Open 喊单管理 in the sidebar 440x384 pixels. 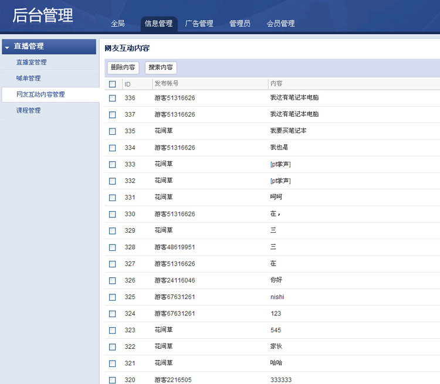29,78
